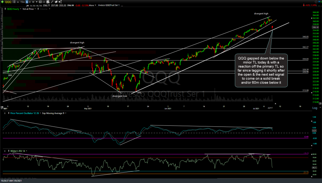
Task: Click the reorder arrows before Volume
Action: [38, 9]
